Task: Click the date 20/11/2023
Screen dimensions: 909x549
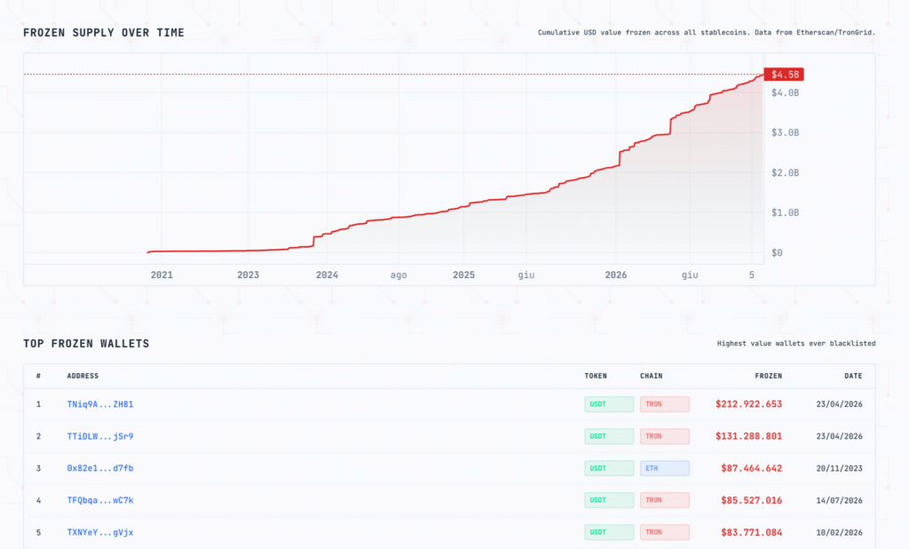Action: pyautogui.click(x=839, y=468)
